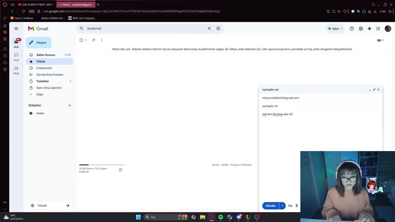Open the Google apps grid
Viewport: 395px width, 222px height.
378,29
